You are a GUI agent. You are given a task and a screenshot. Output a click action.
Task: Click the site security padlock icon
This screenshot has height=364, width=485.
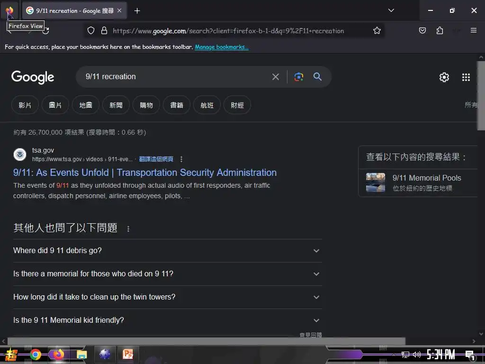point(104,31)
